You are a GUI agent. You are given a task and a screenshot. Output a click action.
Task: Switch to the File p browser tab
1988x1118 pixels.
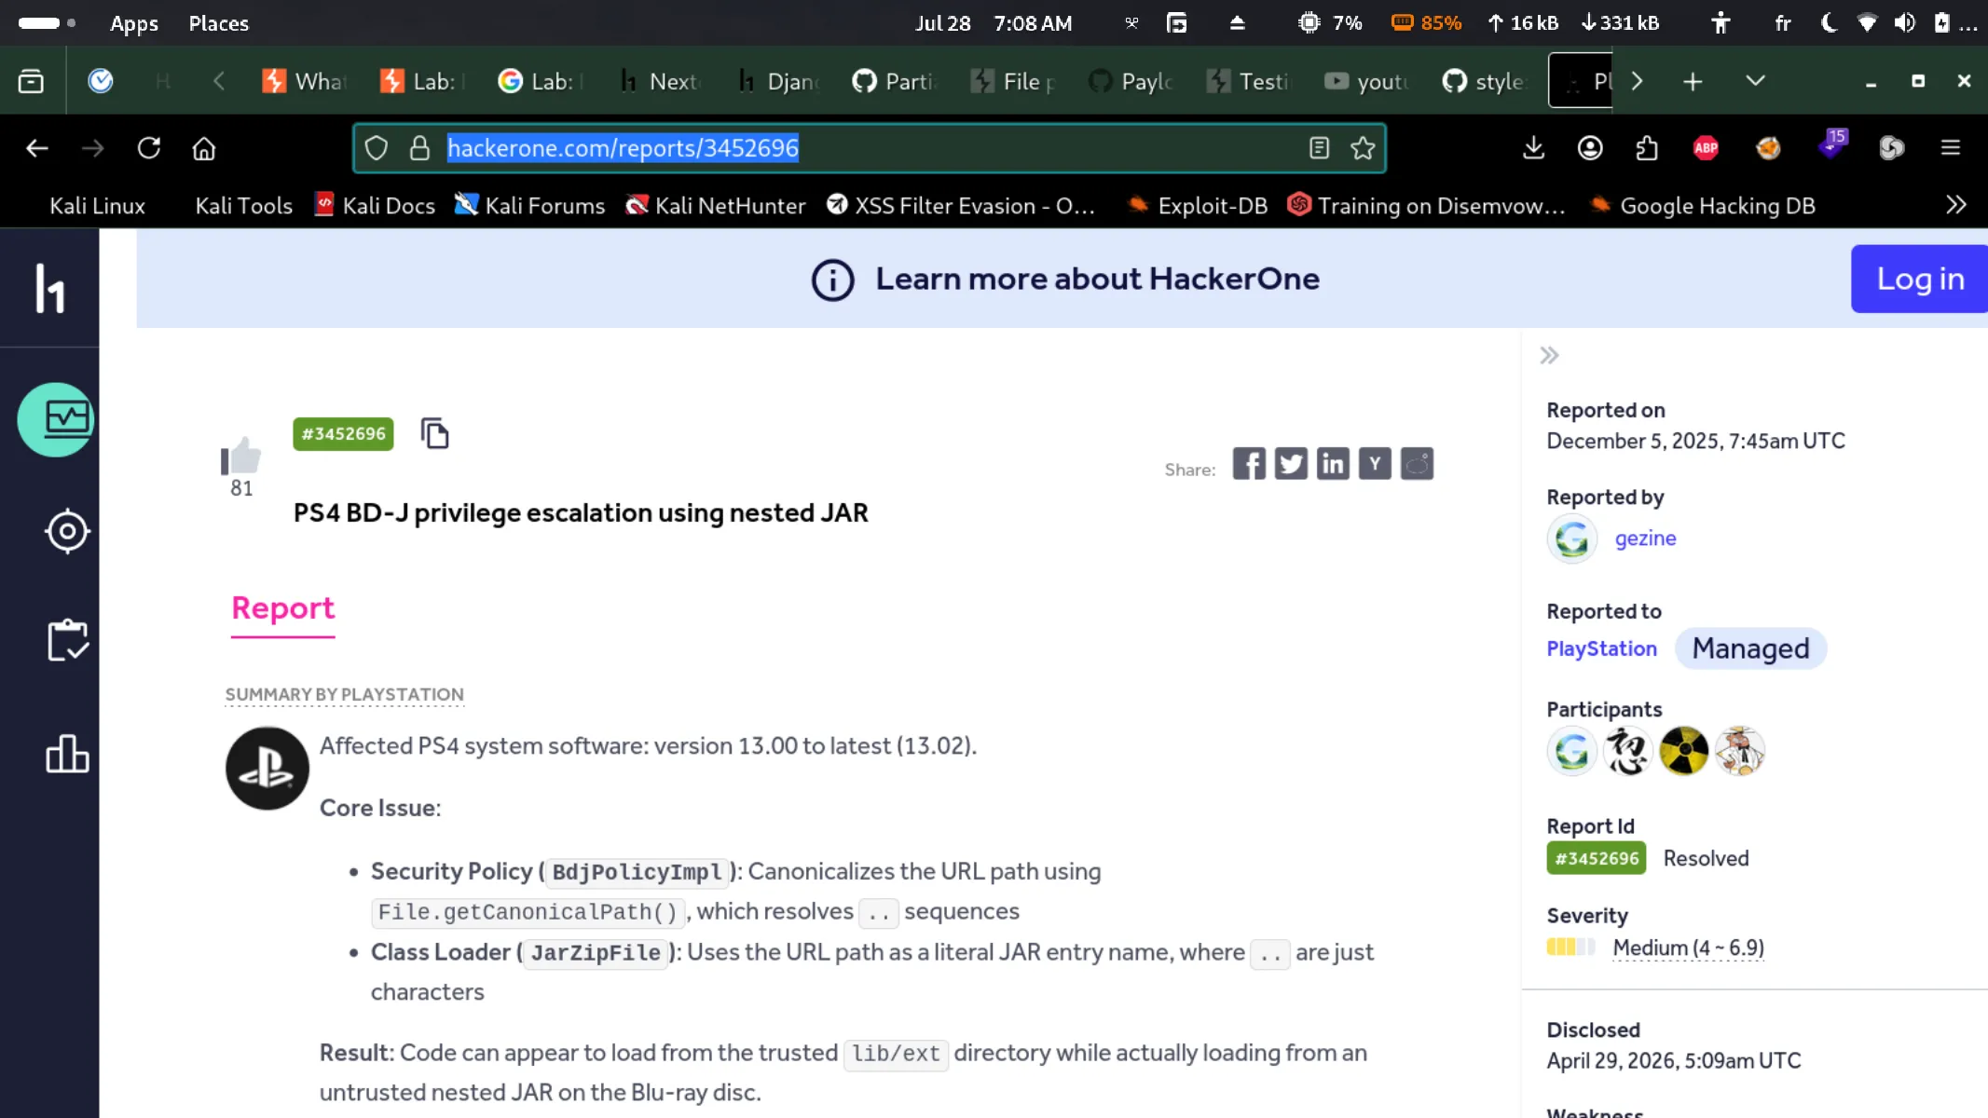[x=1013, y=82]
